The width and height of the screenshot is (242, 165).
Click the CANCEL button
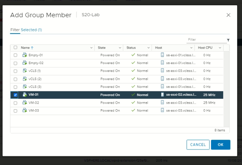point(198,145)
